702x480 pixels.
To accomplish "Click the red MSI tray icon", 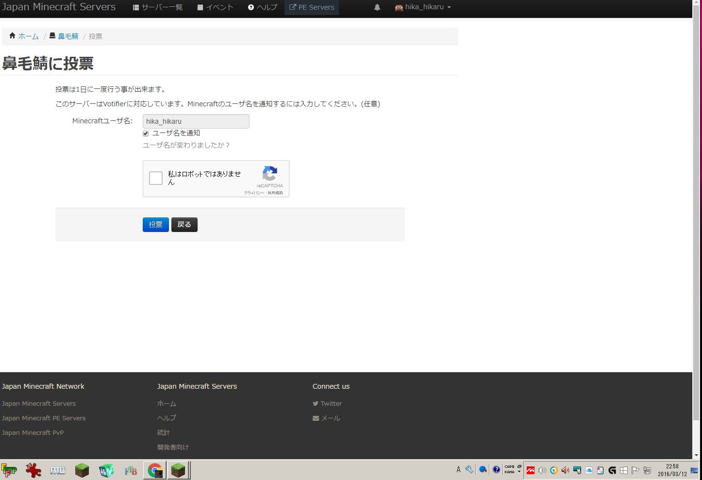I will click(531, 470).
